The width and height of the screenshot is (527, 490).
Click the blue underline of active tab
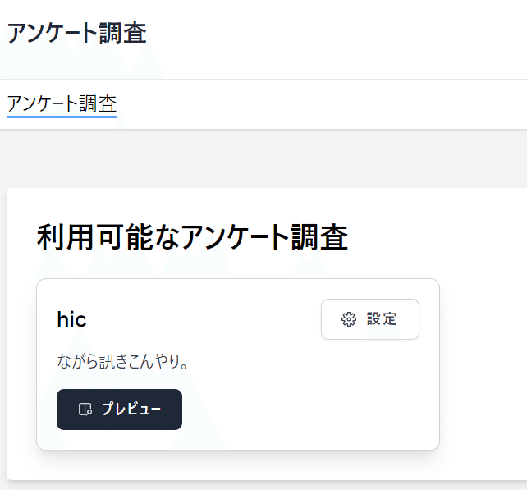[x=62, y=117]
